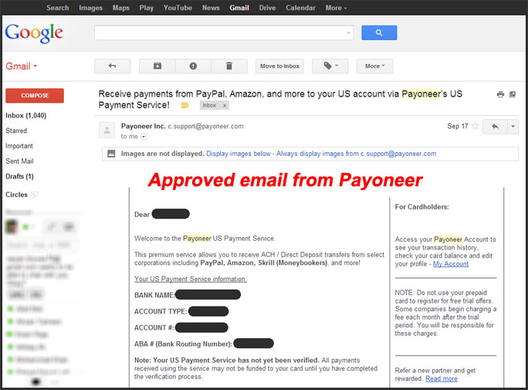528x390 pixels.
Task: Reply using the arrow button beside the star
Action: 495,127
